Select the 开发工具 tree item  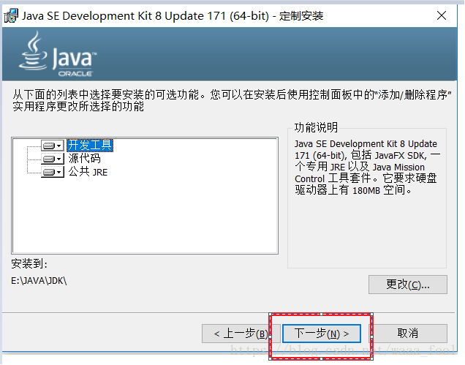coord(90,146)
